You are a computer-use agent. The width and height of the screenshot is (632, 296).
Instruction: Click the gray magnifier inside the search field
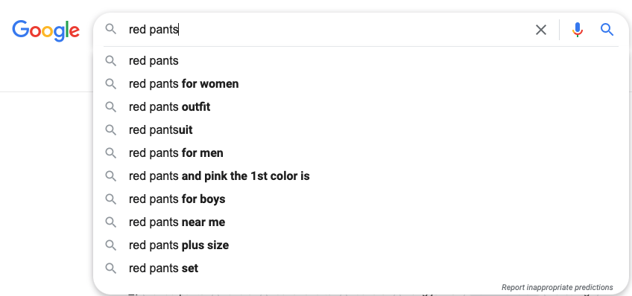coord(111,29)
